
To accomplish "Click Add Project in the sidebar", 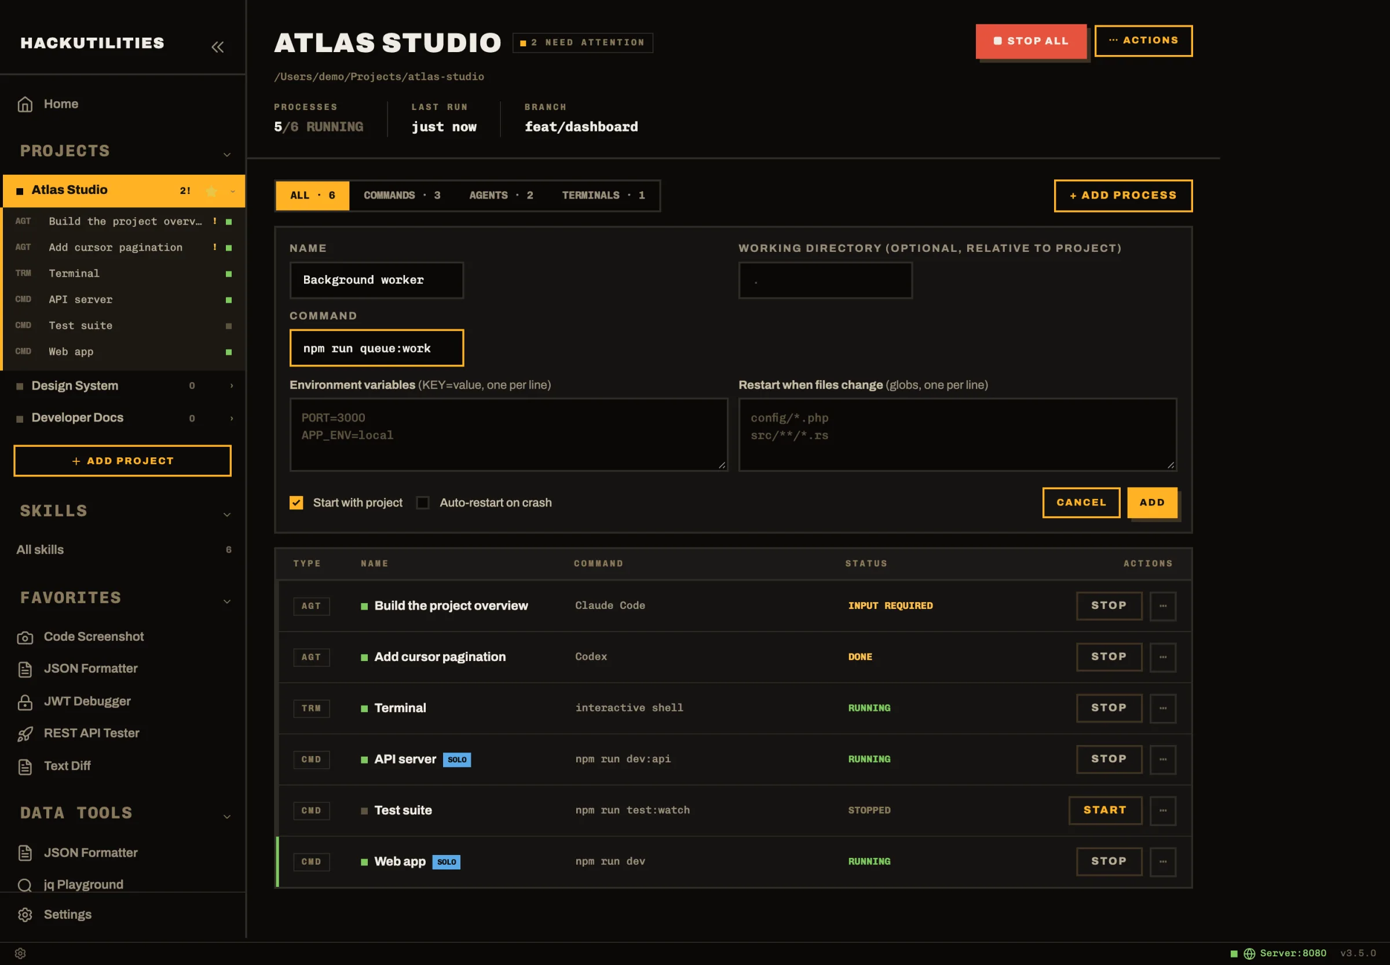I will click(x=122, y=461).
